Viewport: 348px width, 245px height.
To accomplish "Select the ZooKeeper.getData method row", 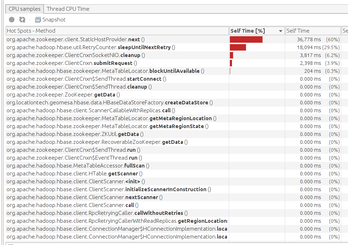I will coord(63,95).
